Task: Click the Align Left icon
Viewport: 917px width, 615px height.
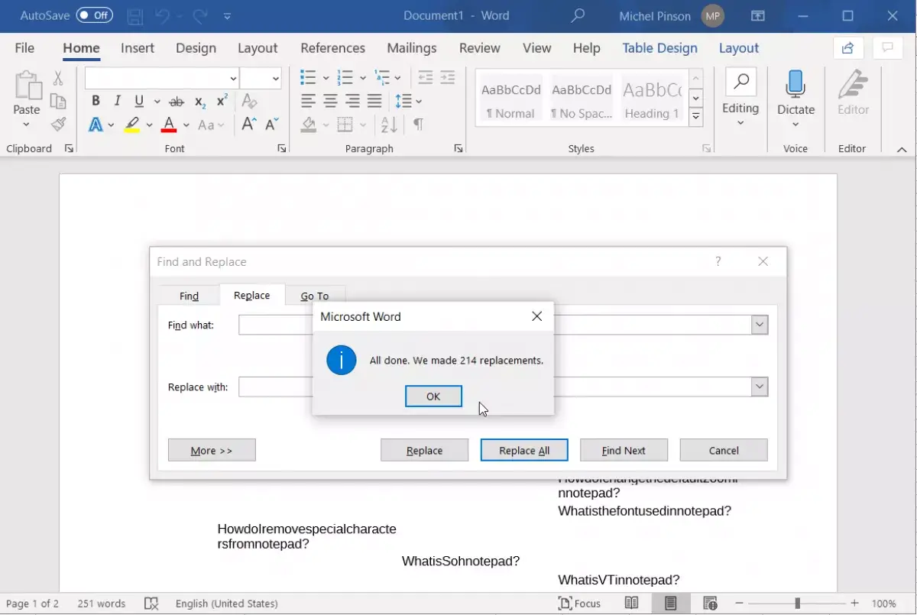Action: (x=308, y=101)
